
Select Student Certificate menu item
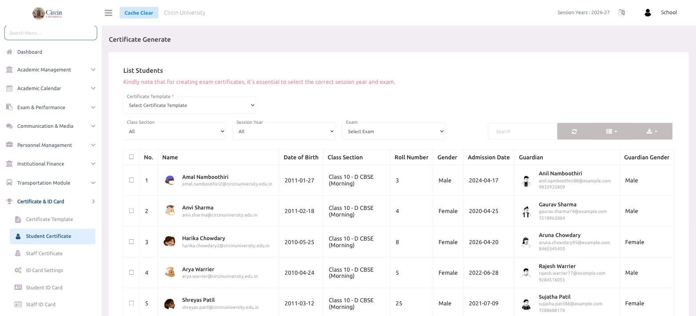tap(52, 236)
